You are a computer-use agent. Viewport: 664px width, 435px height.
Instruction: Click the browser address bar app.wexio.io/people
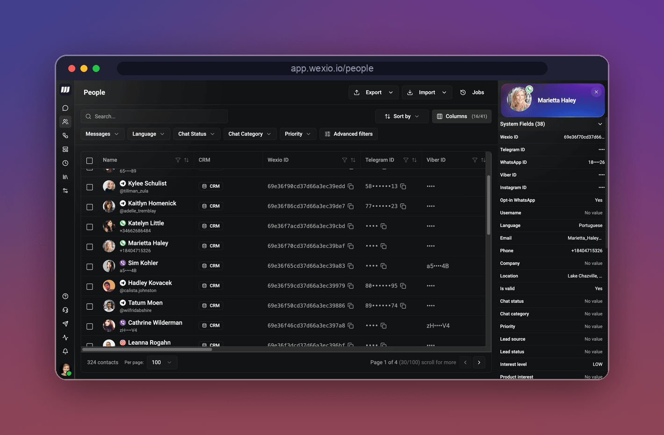(332, 68)
